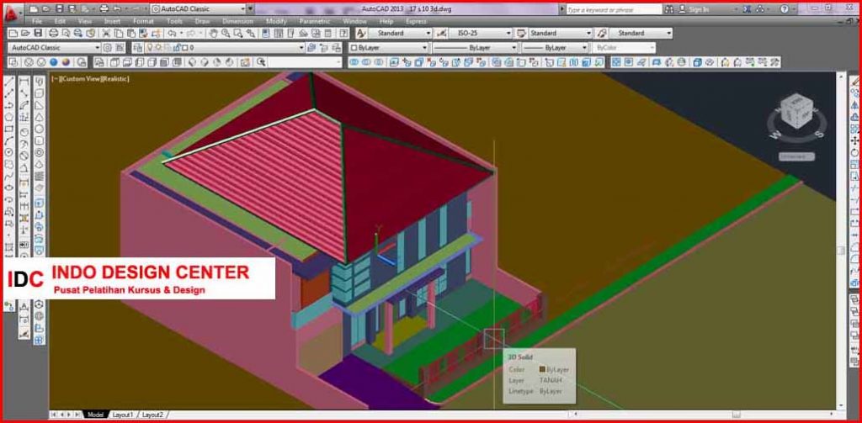Apply the Conceptual visual style sphere icon
This screenshot has height=423, width=862.
tap(67, 62)
